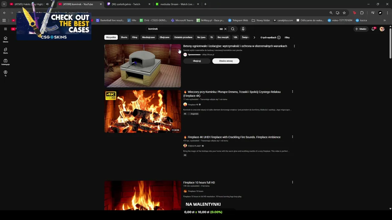
Task: Clear the search box with X
Action: [225, 29]
